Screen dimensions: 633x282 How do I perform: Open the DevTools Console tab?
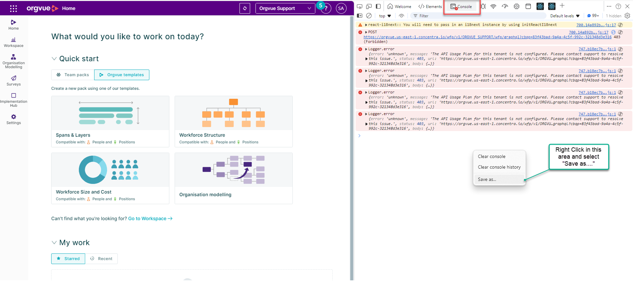461,6
